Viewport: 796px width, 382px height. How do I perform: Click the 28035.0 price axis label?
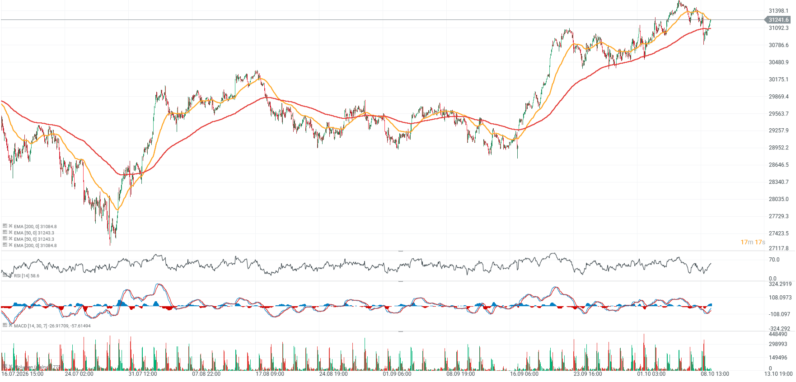coord(778,199)
